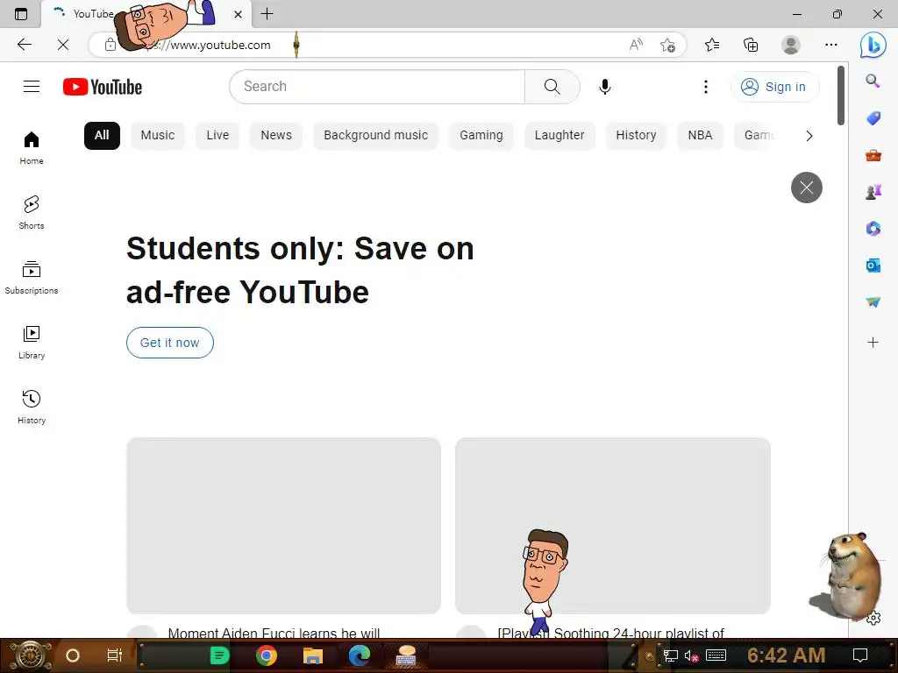Screen dimensions: 898x673
Task: Click Get it now button
Action: pyautogui.click(x=170, y=343)
